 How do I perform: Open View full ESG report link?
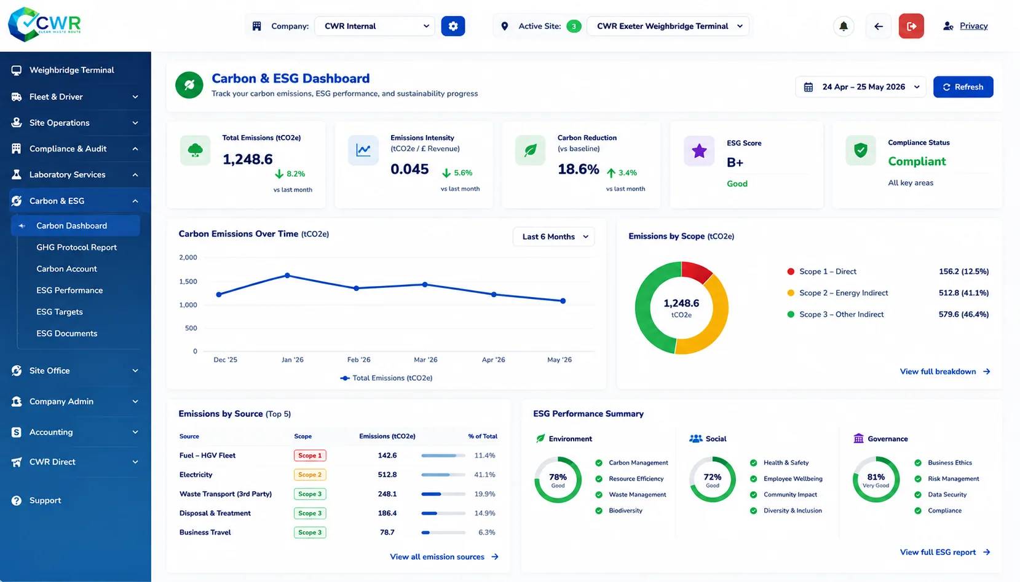[x=945, y=552]
